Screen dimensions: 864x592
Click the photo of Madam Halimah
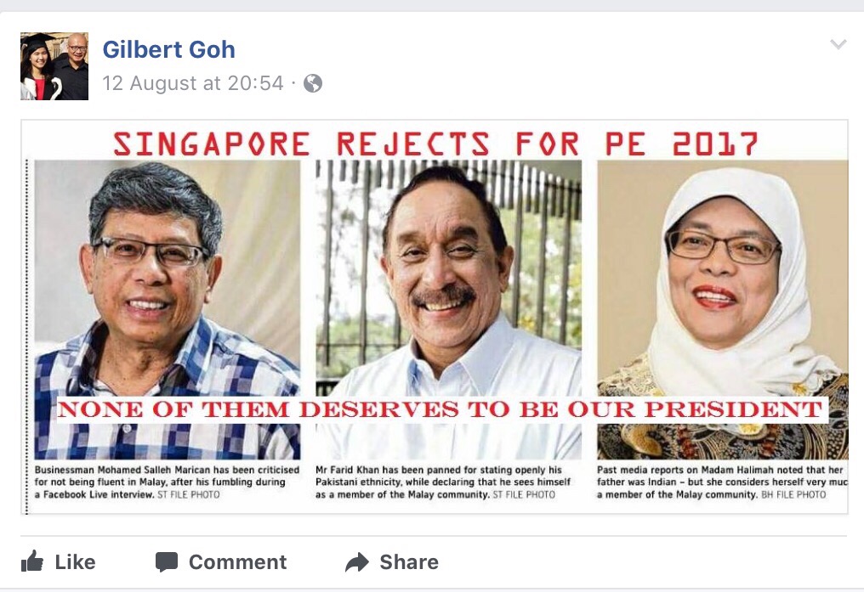(722, 310)
